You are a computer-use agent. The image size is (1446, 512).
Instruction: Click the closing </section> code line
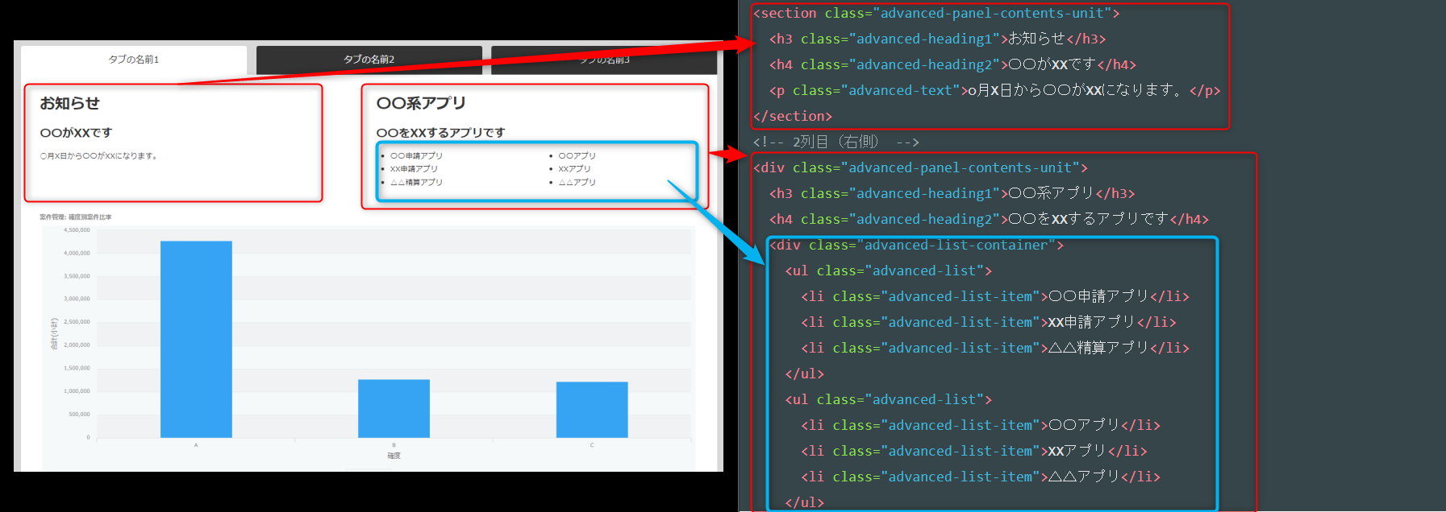click(x=793, y=116)
